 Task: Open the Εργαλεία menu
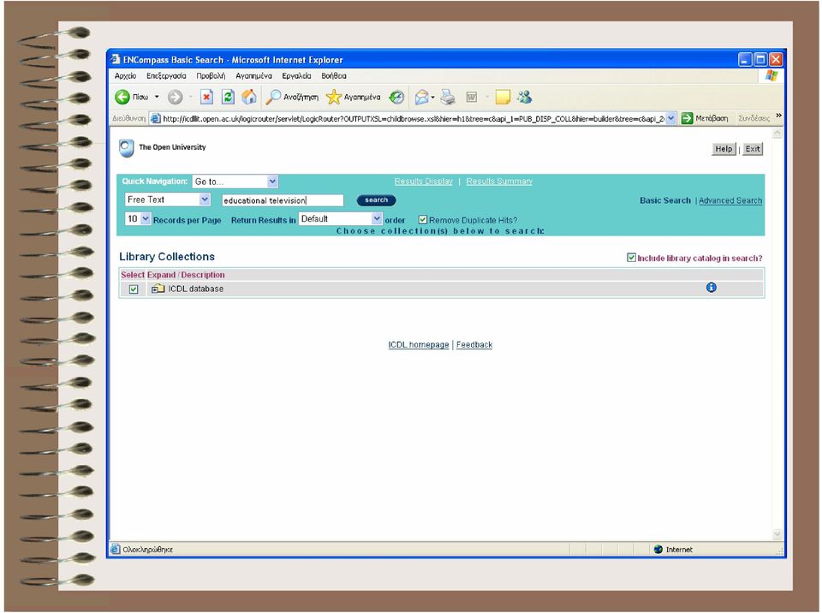coord(296,76)
